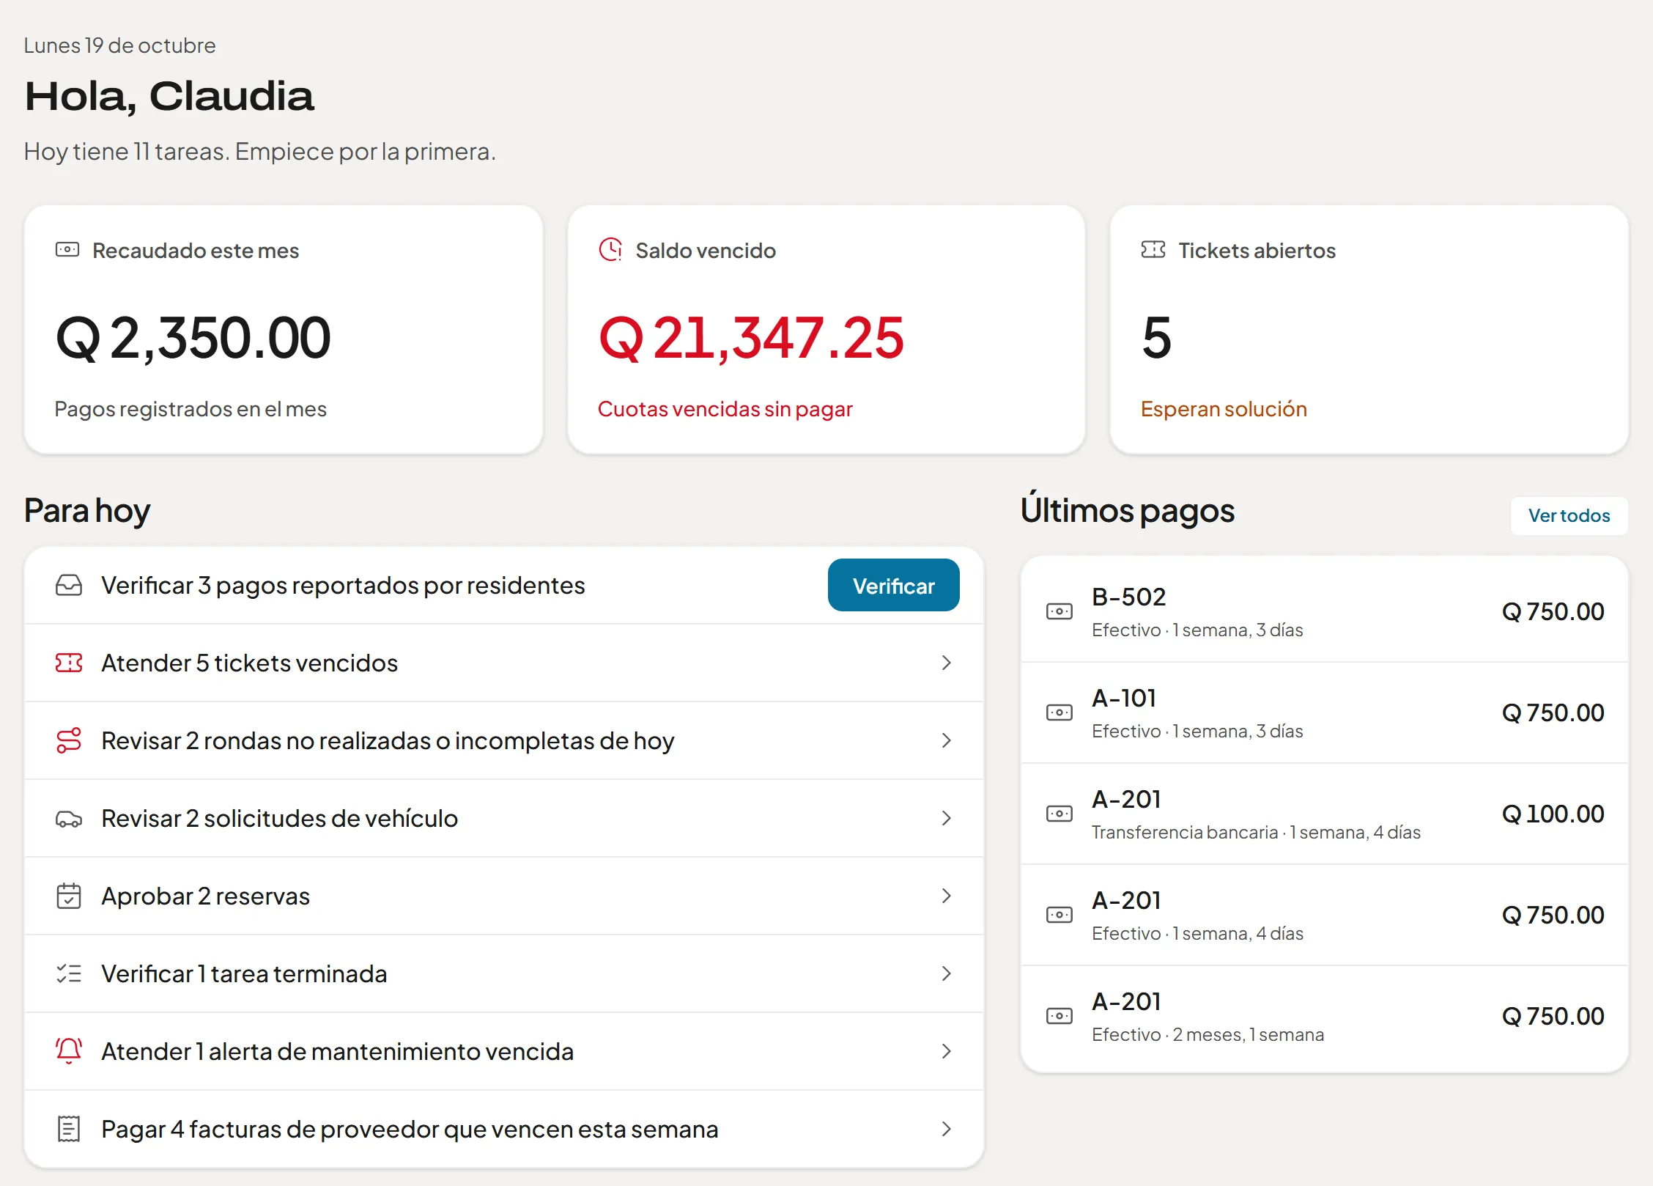The width and height of the screenshot is (1653, 1186).
Task: Click the clock icon beside Saldo vencido
Action: click(610, 250)
